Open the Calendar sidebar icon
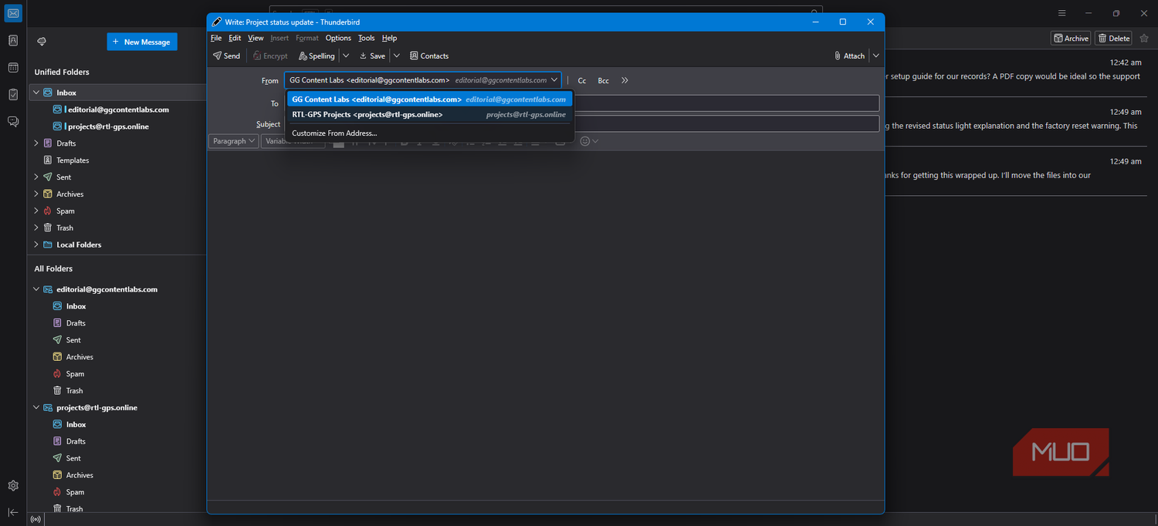This screenshot has width=1158, height=526. pos(13,67)
